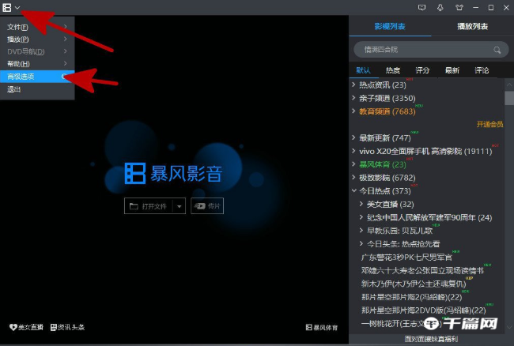Screen dimensions: 514x346
Task: Select 新木乃伊(木乃伊公主还魂复仇) item
Action: (x=414, y=284)
